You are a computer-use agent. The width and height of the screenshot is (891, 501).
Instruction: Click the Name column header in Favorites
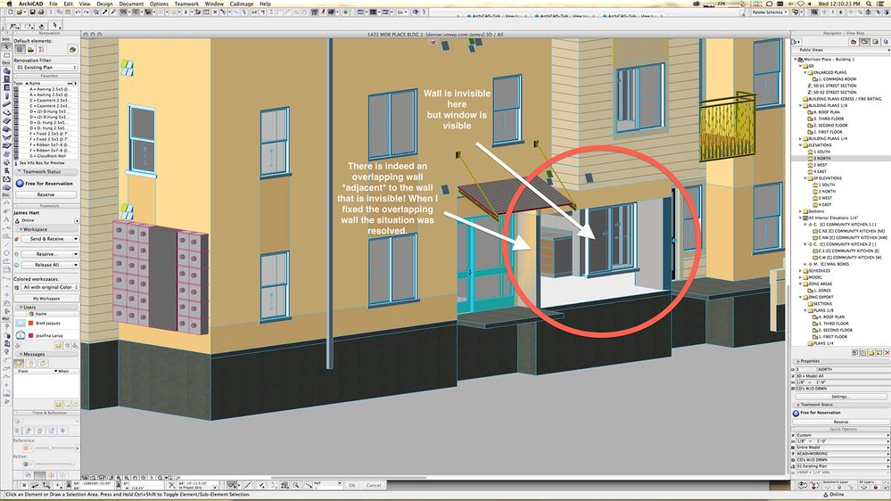[x=35, y=84]
